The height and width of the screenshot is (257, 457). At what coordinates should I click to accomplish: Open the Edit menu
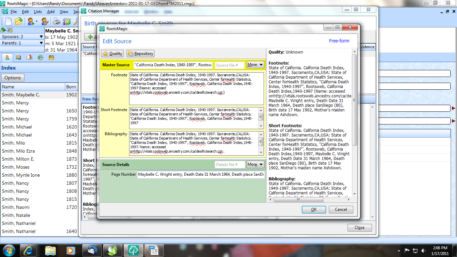tap(25, 12)
